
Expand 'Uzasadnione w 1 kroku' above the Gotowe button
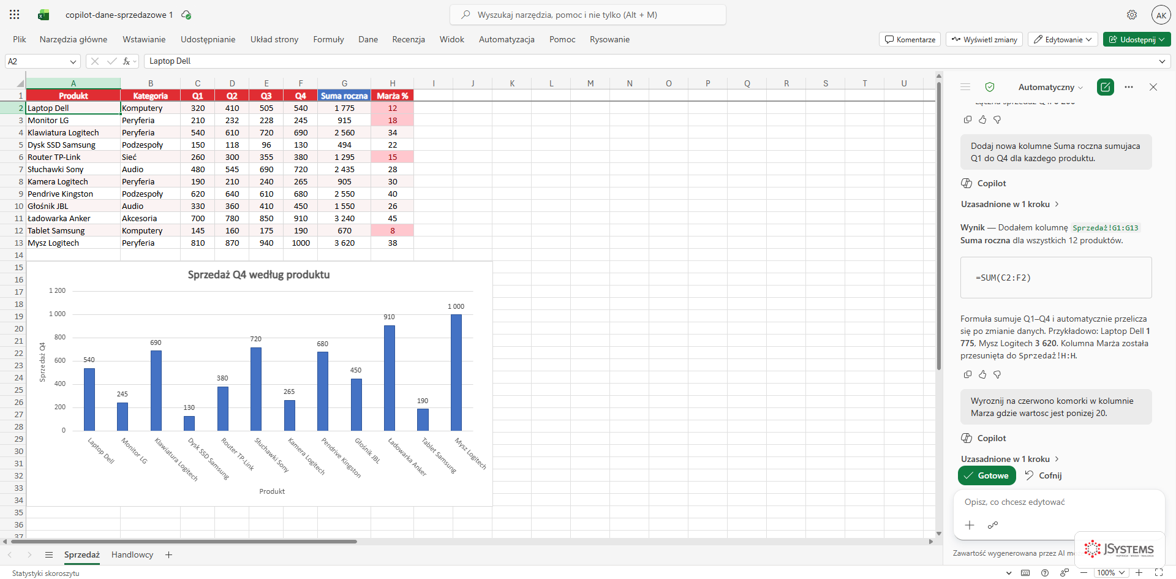point(1010,459)
